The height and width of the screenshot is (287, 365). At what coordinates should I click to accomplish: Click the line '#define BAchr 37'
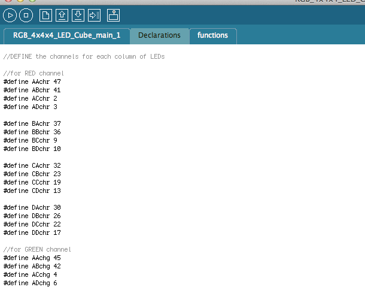pyautogui.click(x=32, y=123)
